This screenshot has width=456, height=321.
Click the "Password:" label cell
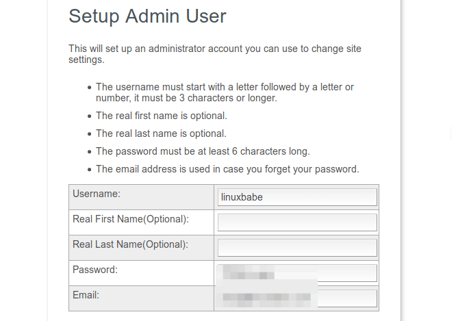tap(95, 270)
